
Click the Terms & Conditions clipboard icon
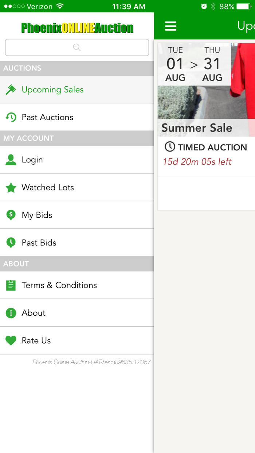click(11, 285)
